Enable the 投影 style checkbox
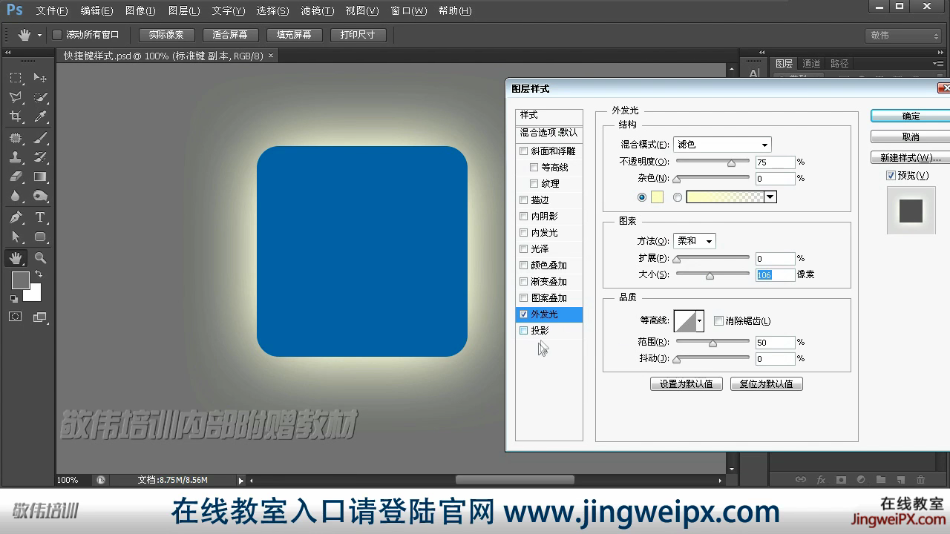Viewport: 950px width, 534px height. pyautogui.click(x=524, y=331)
